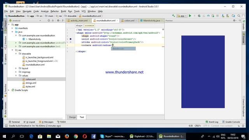Toggle the Preview side tab
Viewport: 249px width, 140px height.
(x=244, y=38)
